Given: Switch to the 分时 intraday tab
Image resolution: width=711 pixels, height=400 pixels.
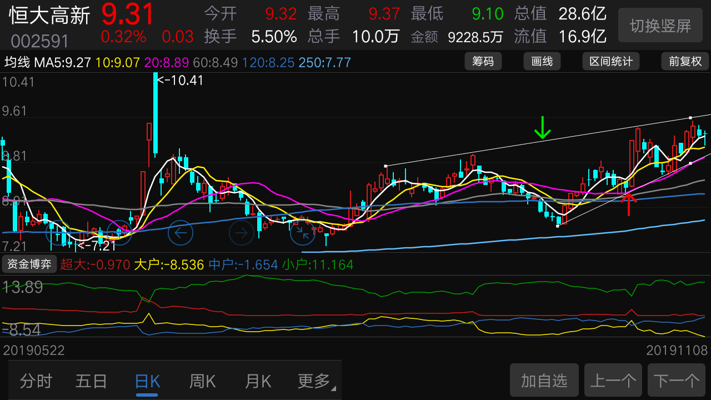Looking at the screenshot, I should tap(37, 381).
